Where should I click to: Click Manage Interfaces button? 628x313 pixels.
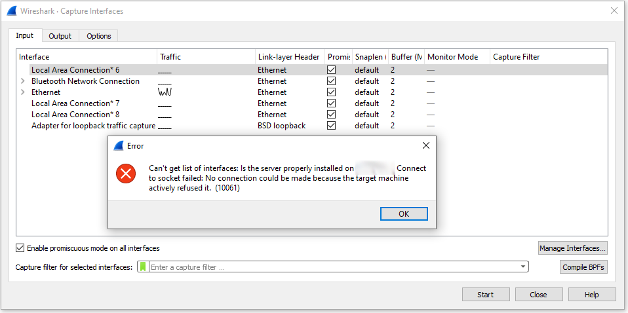[573, 248]
